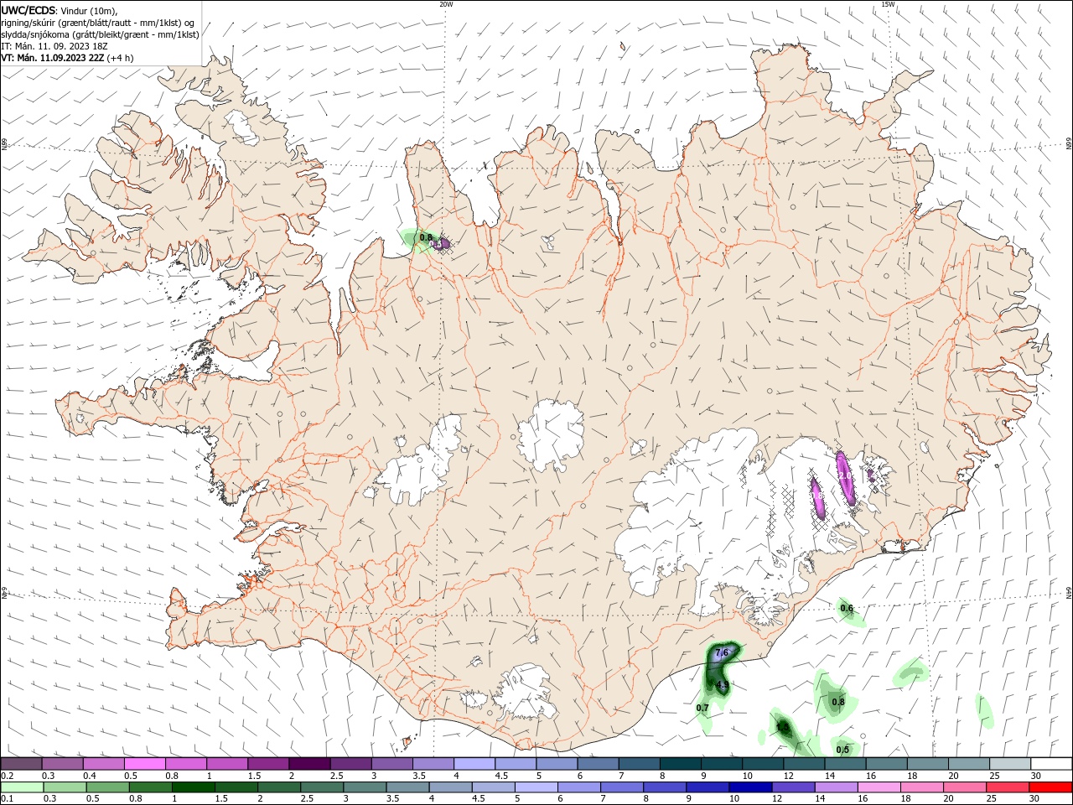Pick the light gray 25 swatch, upper scale
This screenshot has height=805, width=1073.
[1008, 763]
